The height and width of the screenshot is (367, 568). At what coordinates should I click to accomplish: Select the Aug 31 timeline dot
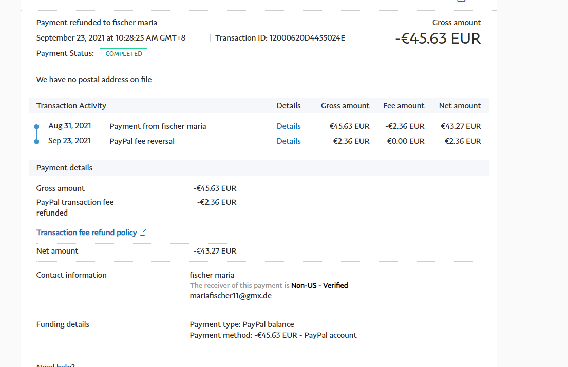(x=36, y=126)
